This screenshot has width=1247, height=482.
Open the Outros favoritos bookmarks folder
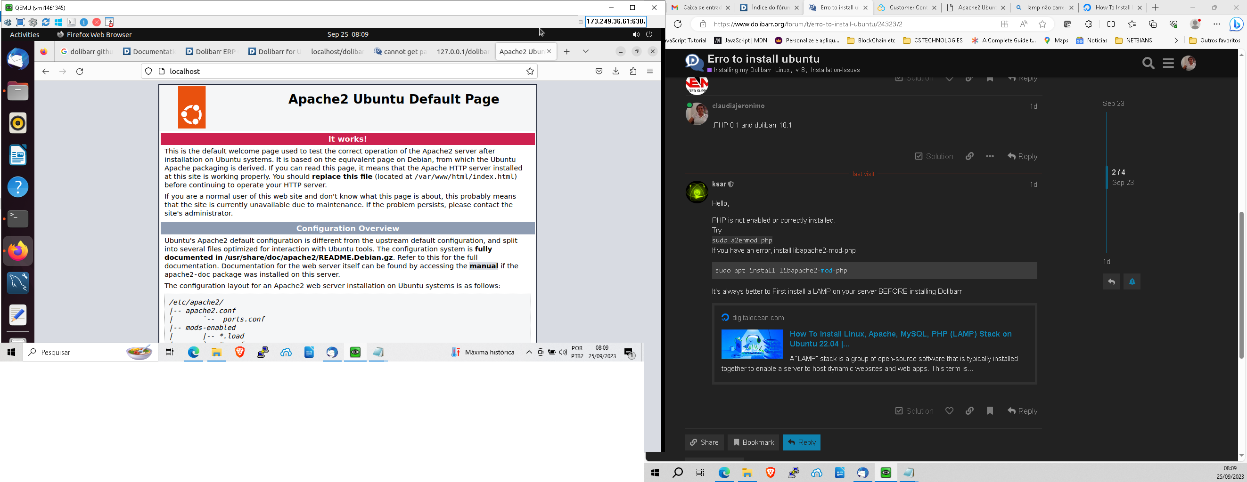pyautogui.click(x=1214, y=40)
